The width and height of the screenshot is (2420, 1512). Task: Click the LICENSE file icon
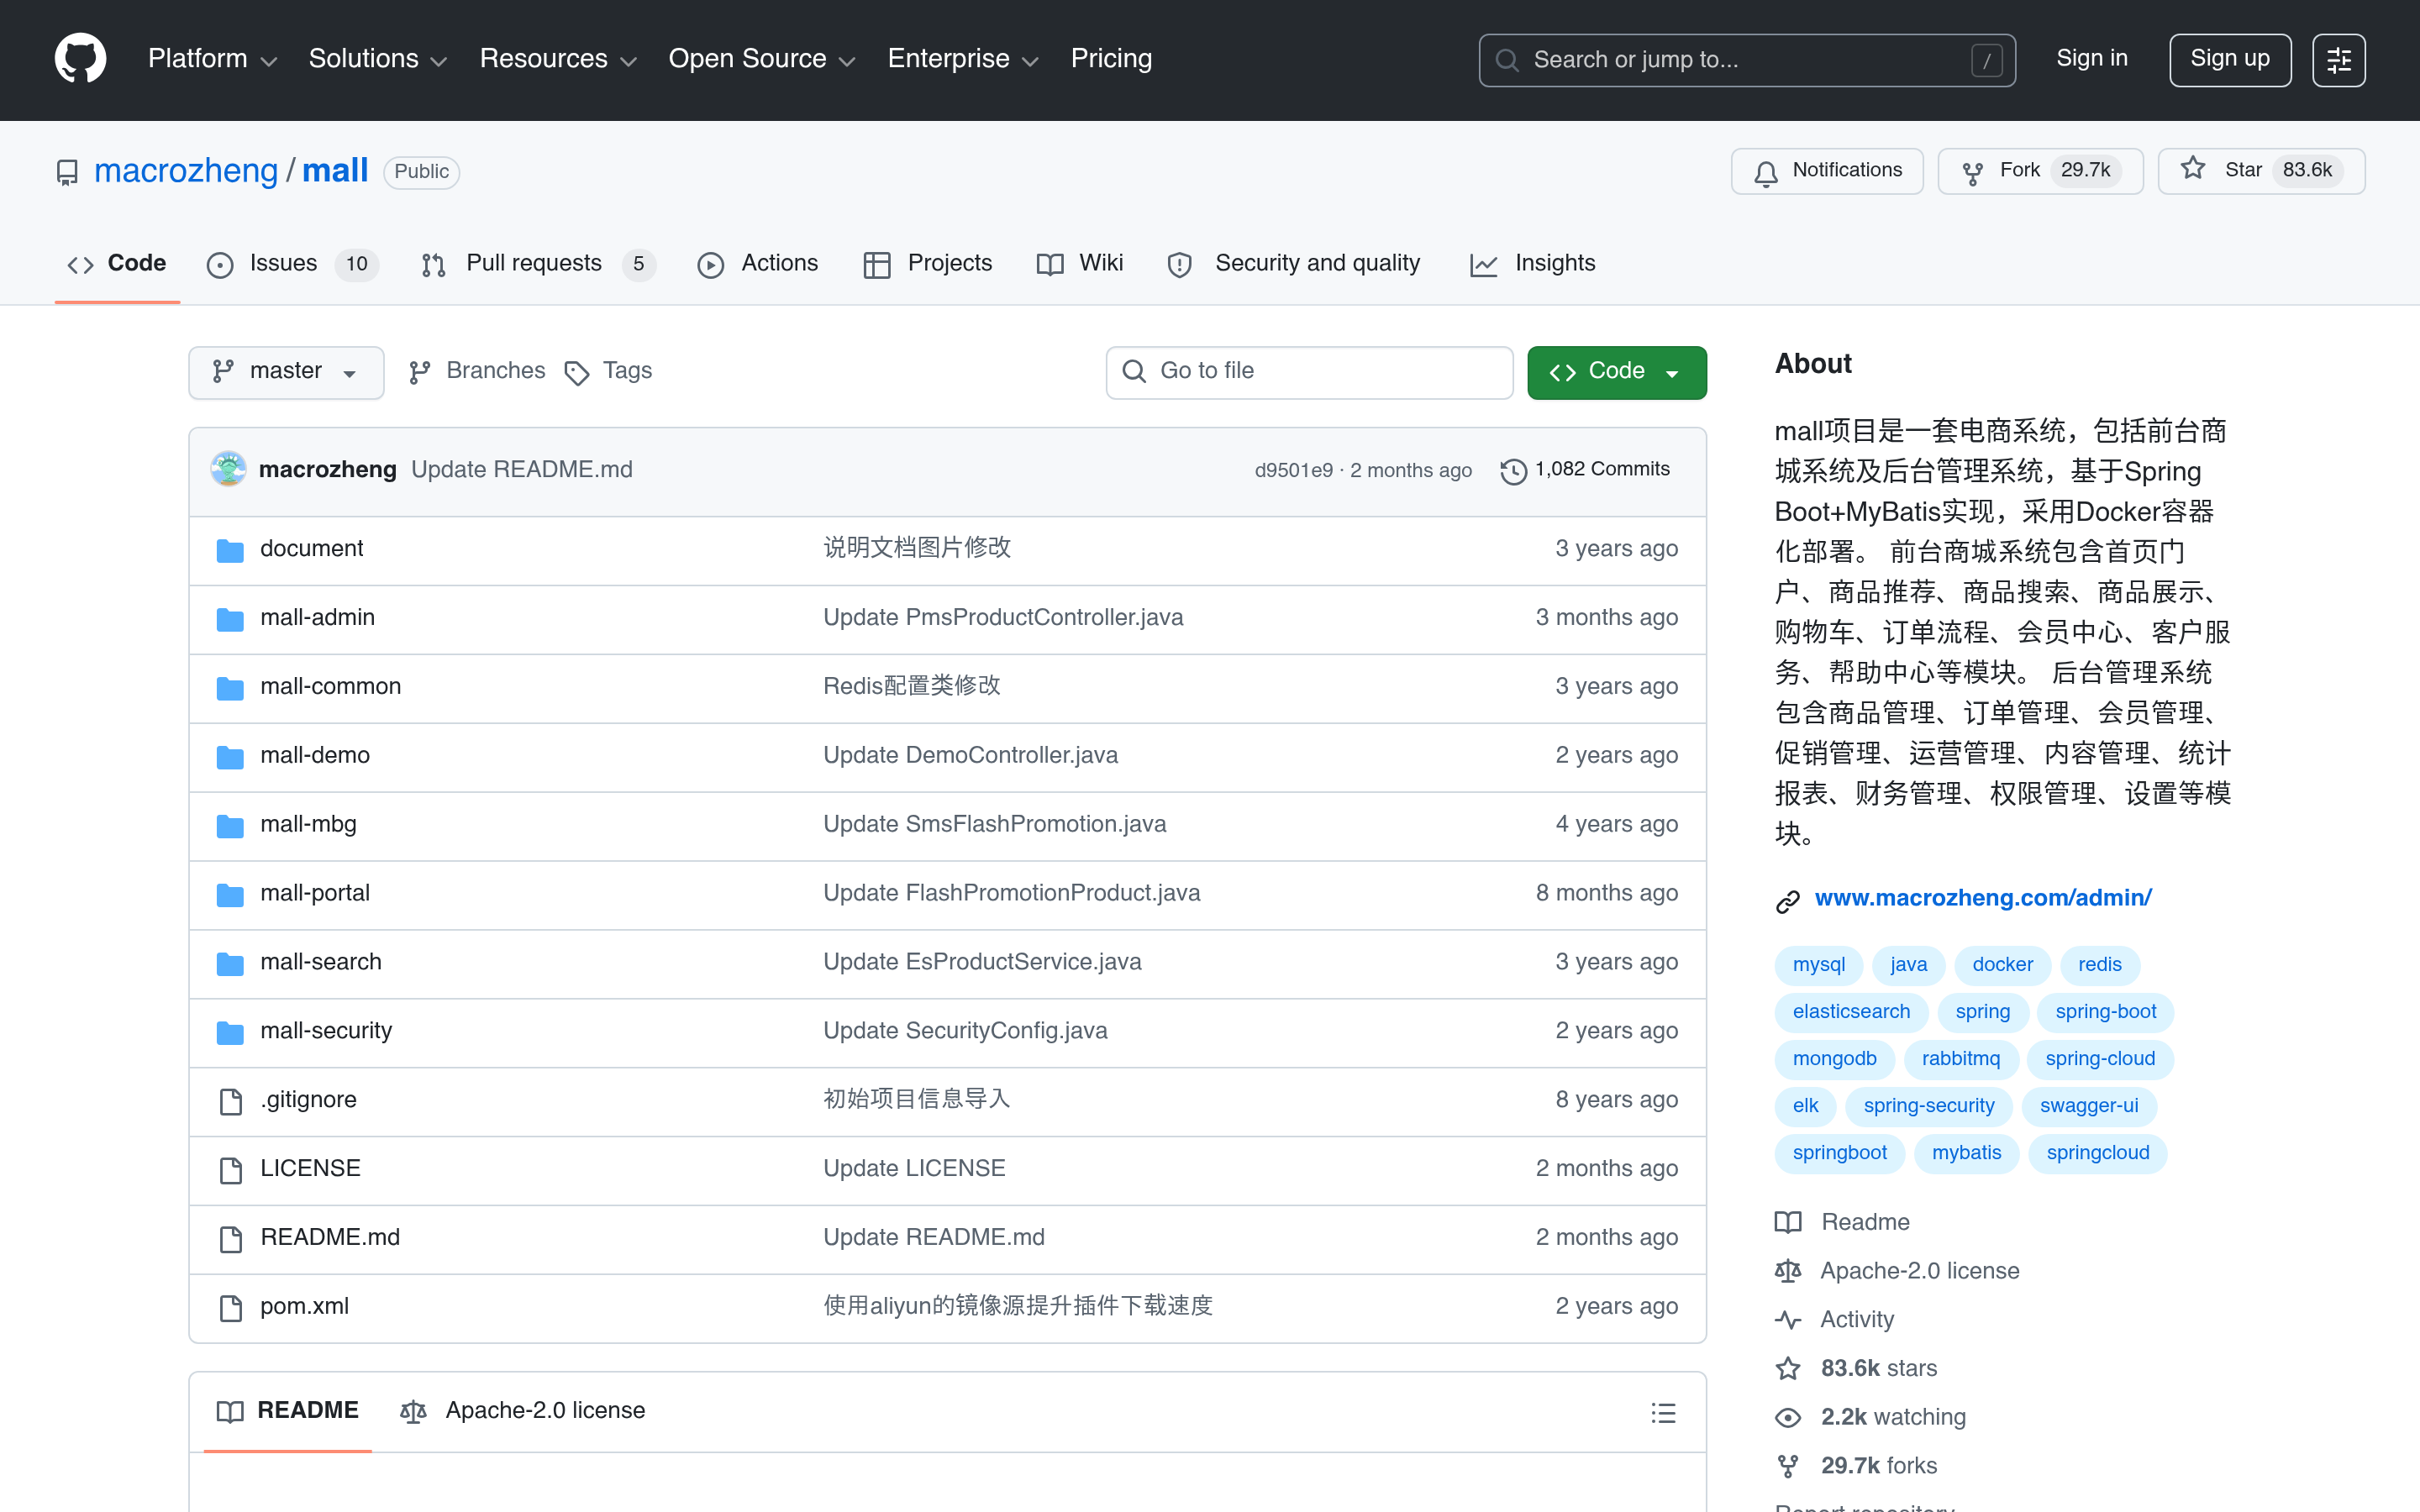pyautogui.click(x=230, y=1169)
